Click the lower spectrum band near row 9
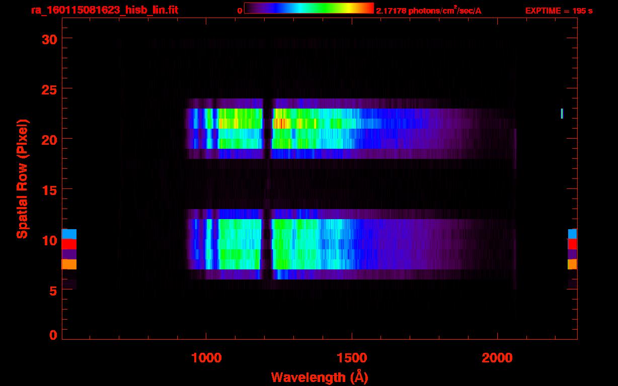 tap(350, 244)
